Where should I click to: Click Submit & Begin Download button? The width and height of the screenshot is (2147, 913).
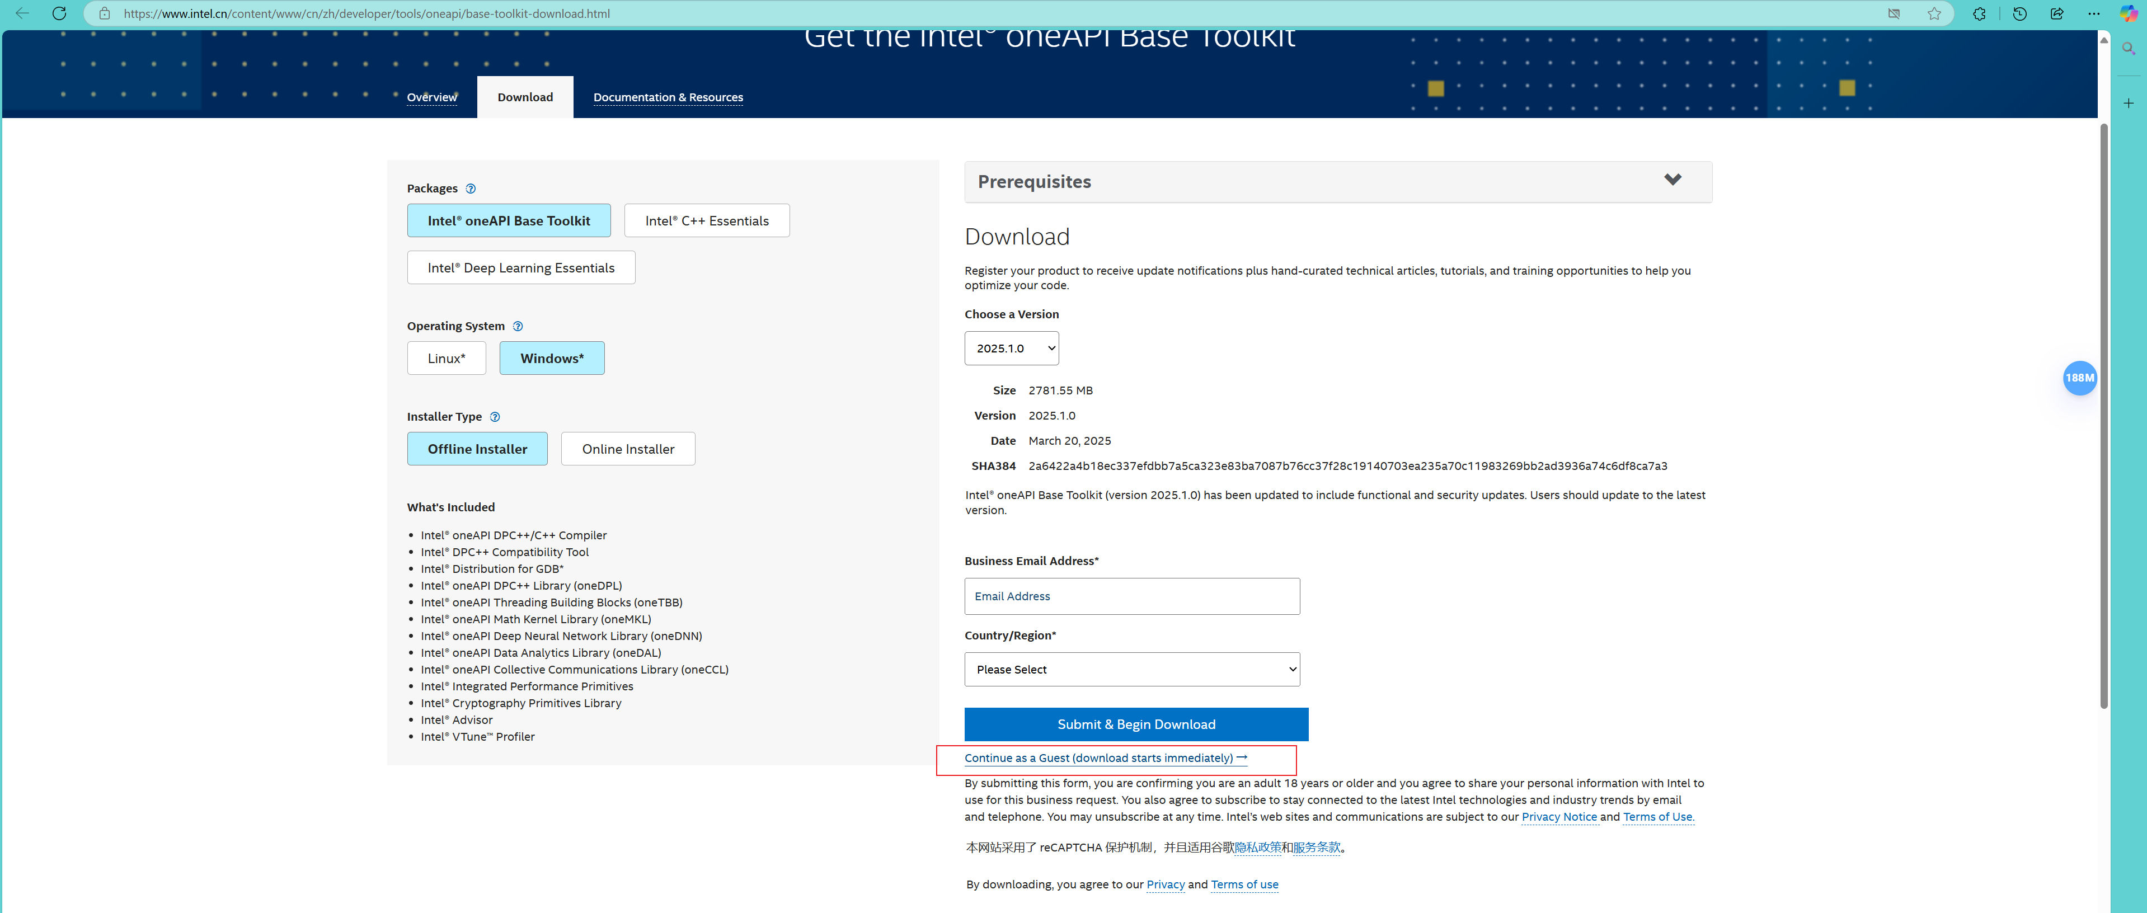click(1135, 724)
